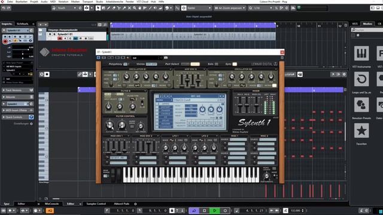Select the Draw pencil tool

pos(108,8)
